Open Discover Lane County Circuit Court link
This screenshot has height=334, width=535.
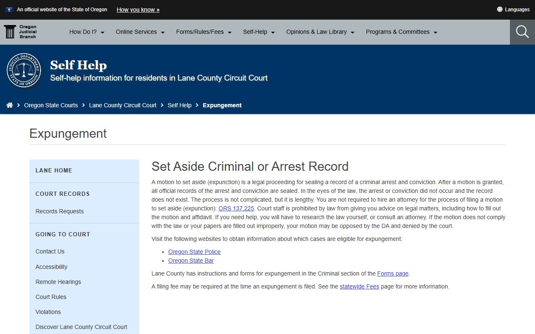tap(82, 327)
